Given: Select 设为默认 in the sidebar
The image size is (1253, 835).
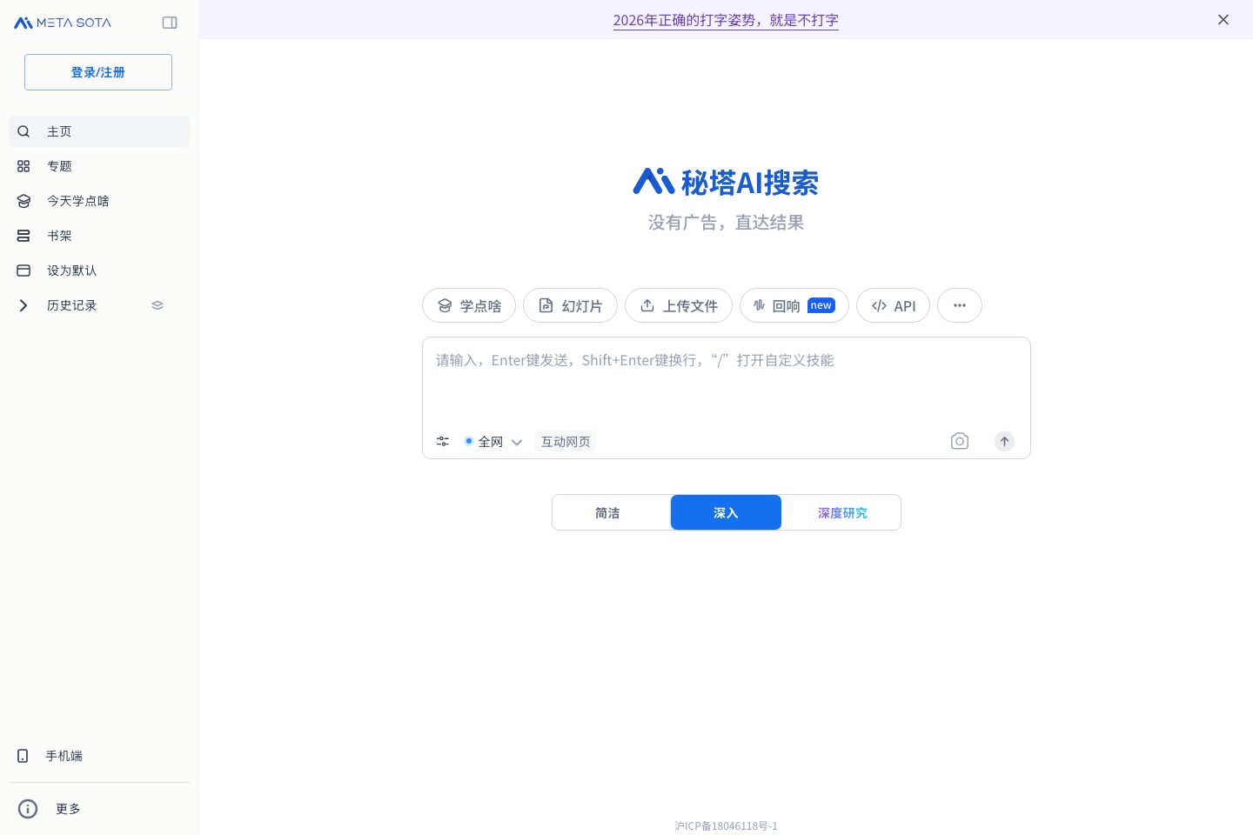Looking at the screenshot, I should pyautogui.click(x=99, y=271).
